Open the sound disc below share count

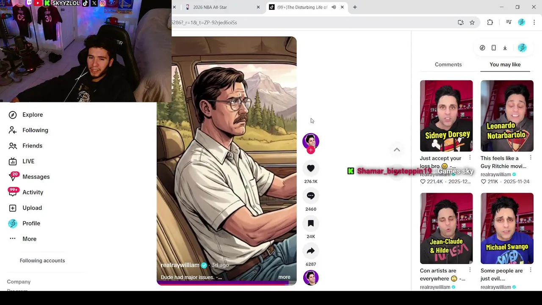(x=311, y=278)
